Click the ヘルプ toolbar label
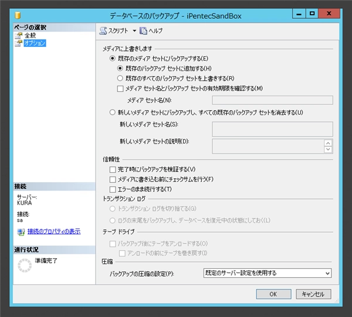This screenshot has height=317, width=352. coord(155,30)
